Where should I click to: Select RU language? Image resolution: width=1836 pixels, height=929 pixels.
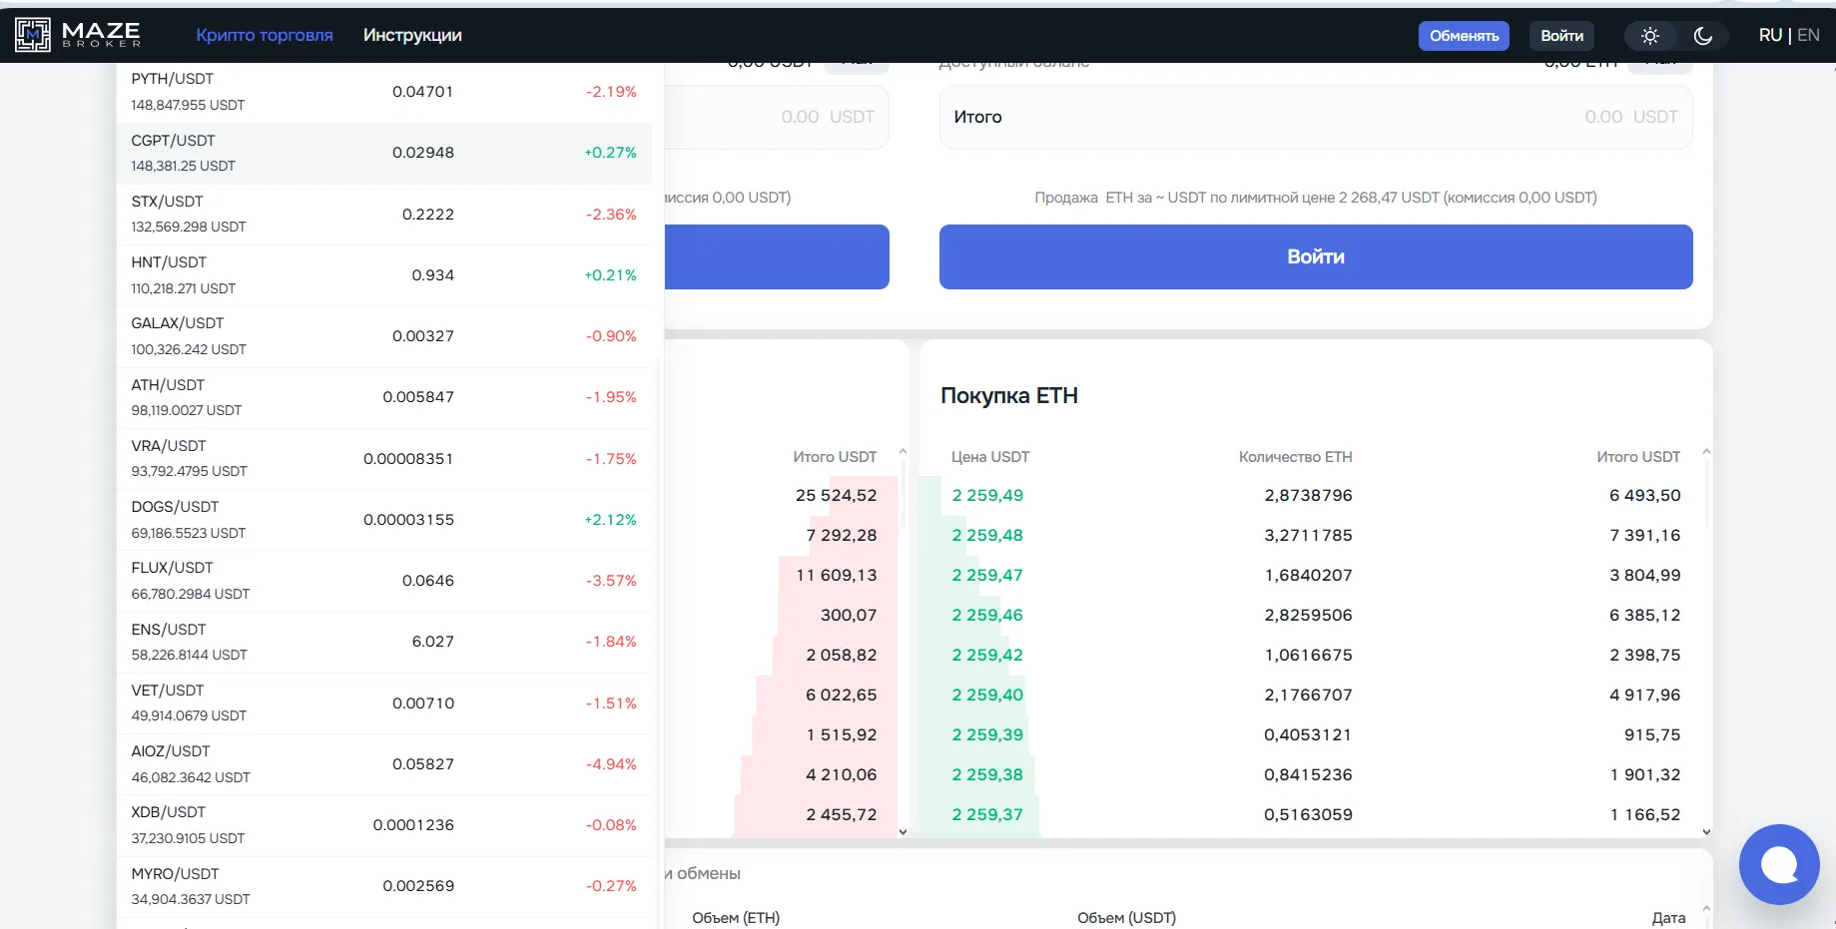1770,35
